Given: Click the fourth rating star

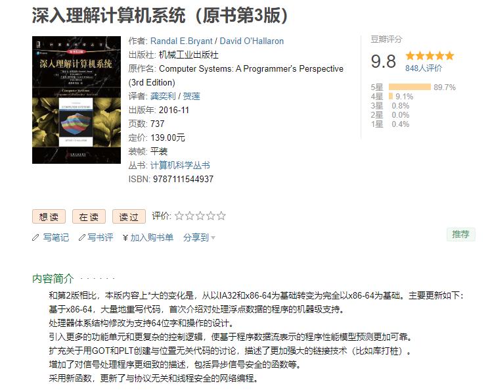Looking at the screenshot, I should [211, 216].
